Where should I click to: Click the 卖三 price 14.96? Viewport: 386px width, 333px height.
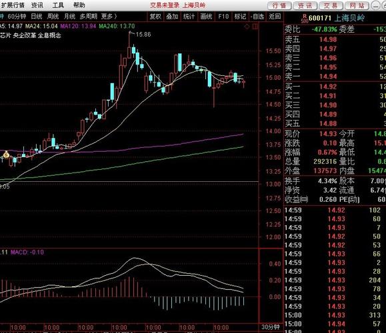pos(328,58)
